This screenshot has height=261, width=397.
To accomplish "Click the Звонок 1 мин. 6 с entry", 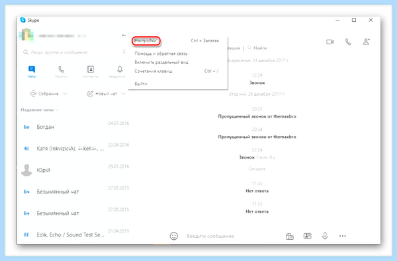I will coord(257,157).
